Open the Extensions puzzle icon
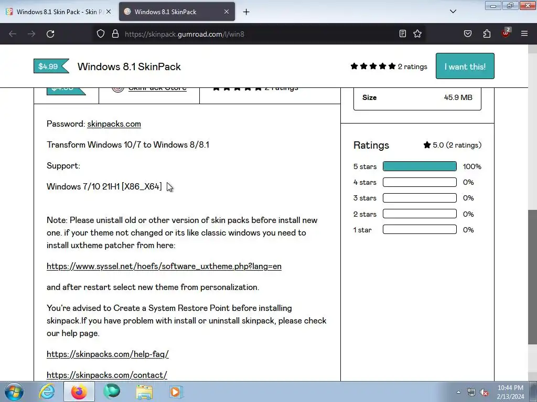This screenshot has width=537, height=402. (x=487, y=33)
